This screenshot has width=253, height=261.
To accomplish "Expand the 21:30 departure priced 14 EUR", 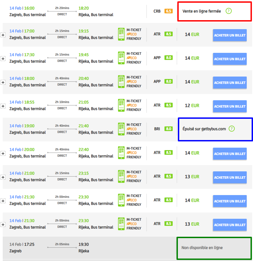I will click(x=3, y=201).
